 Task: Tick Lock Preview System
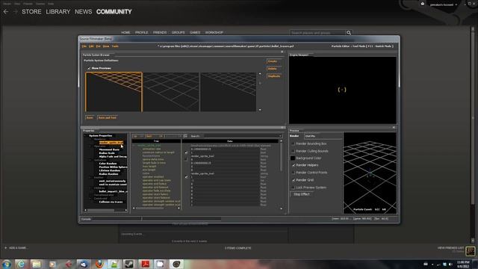click(x=294, y=188)
